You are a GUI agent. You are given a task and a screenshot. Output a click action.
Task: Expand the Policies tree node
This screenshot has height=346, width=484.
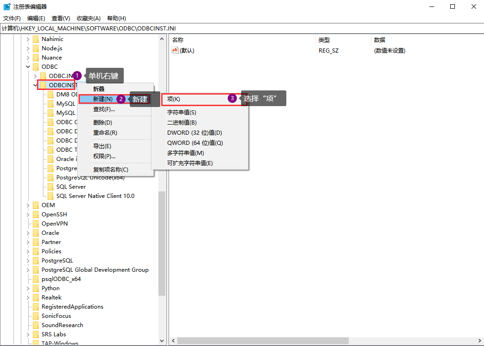[x=28, y=251]
